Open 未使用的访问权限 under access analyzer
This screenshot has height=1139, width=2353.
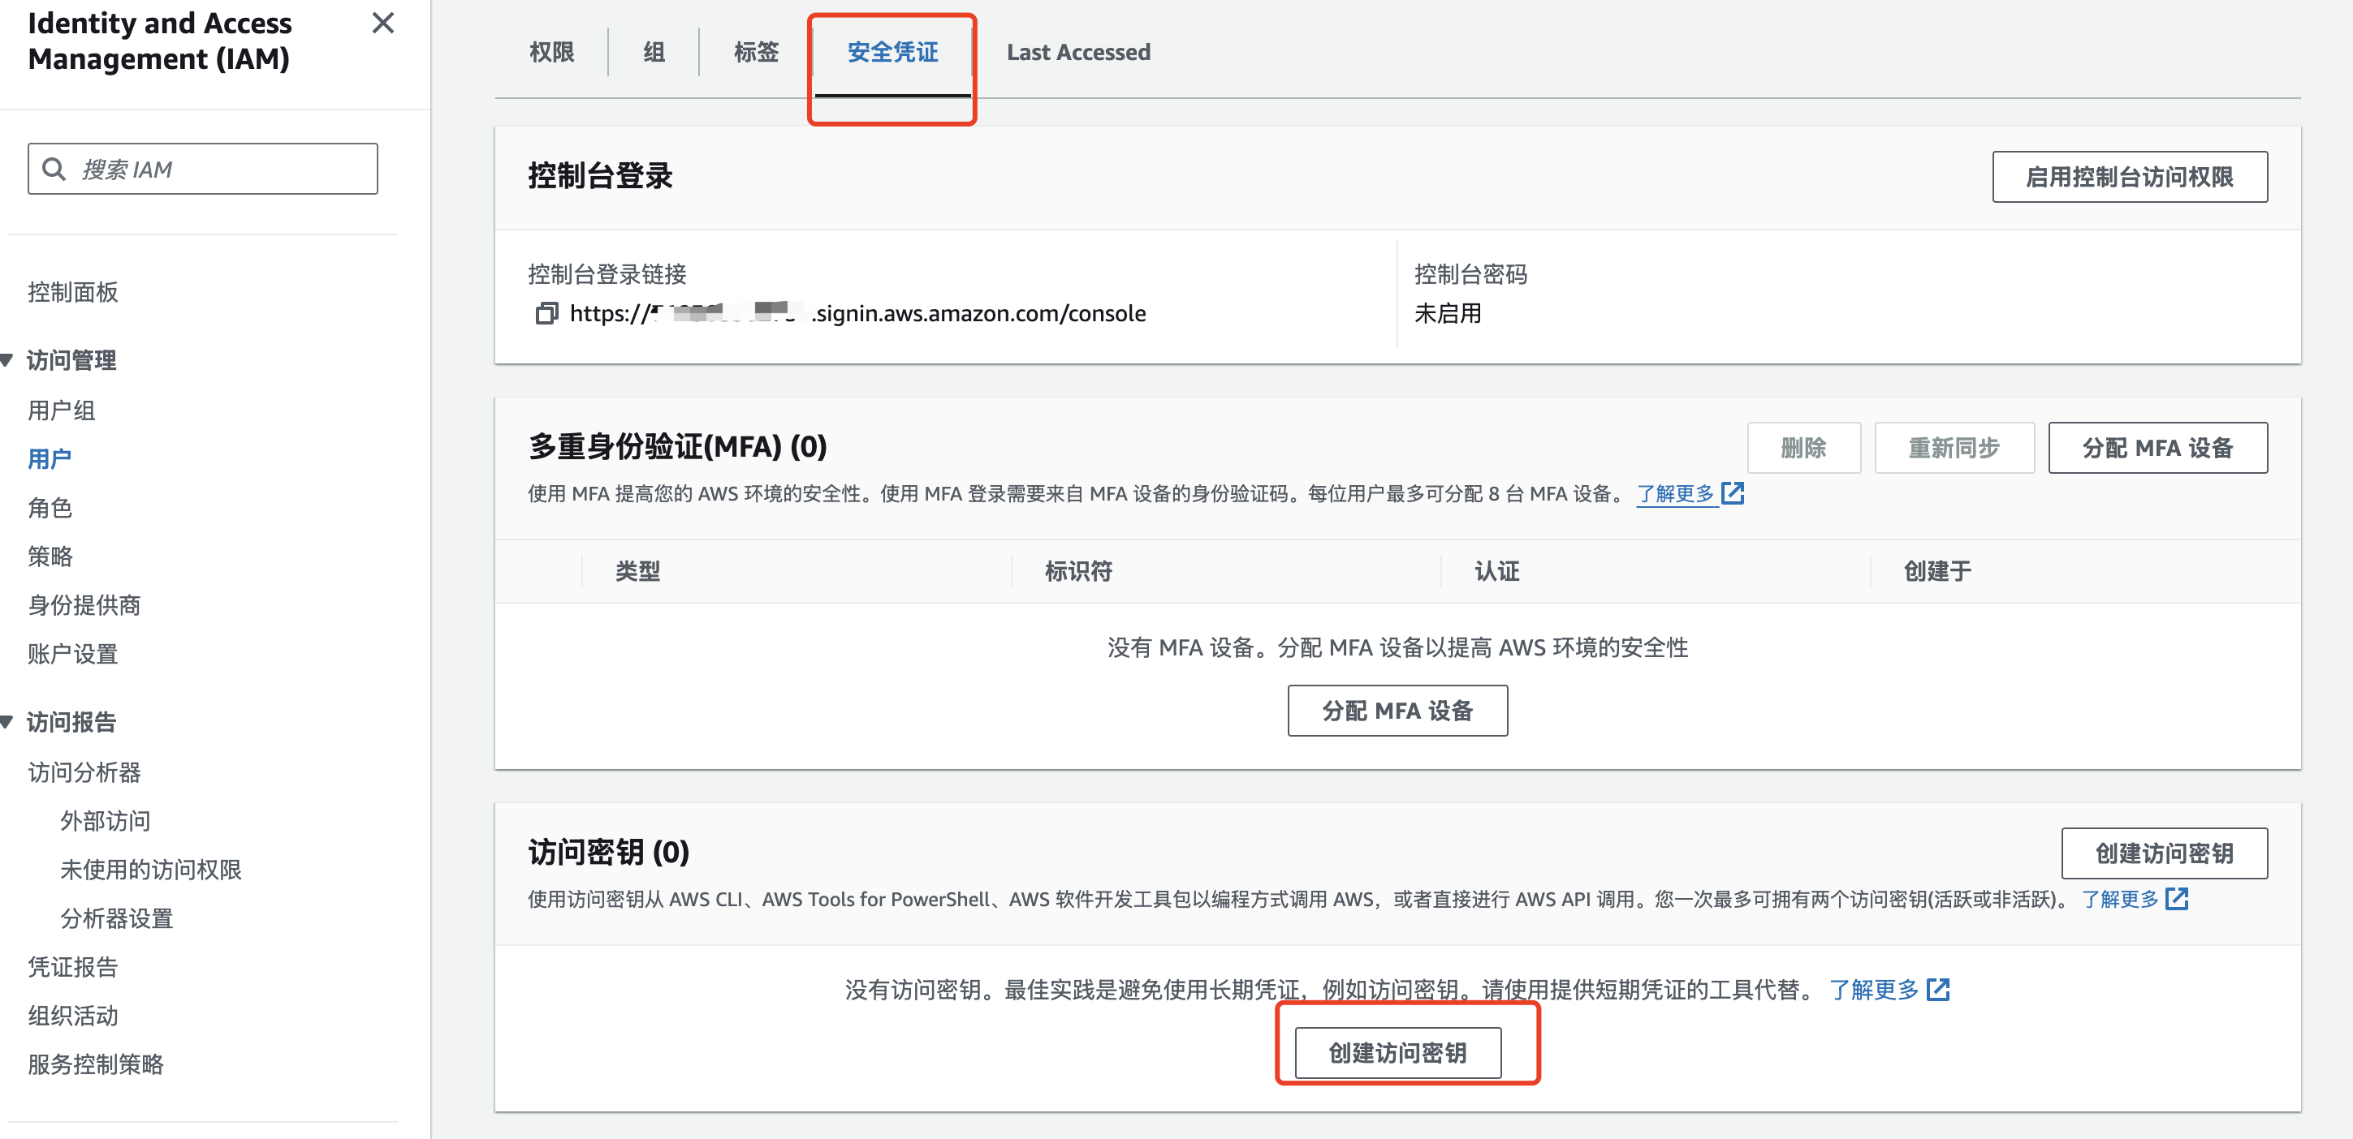pos(151,869)
